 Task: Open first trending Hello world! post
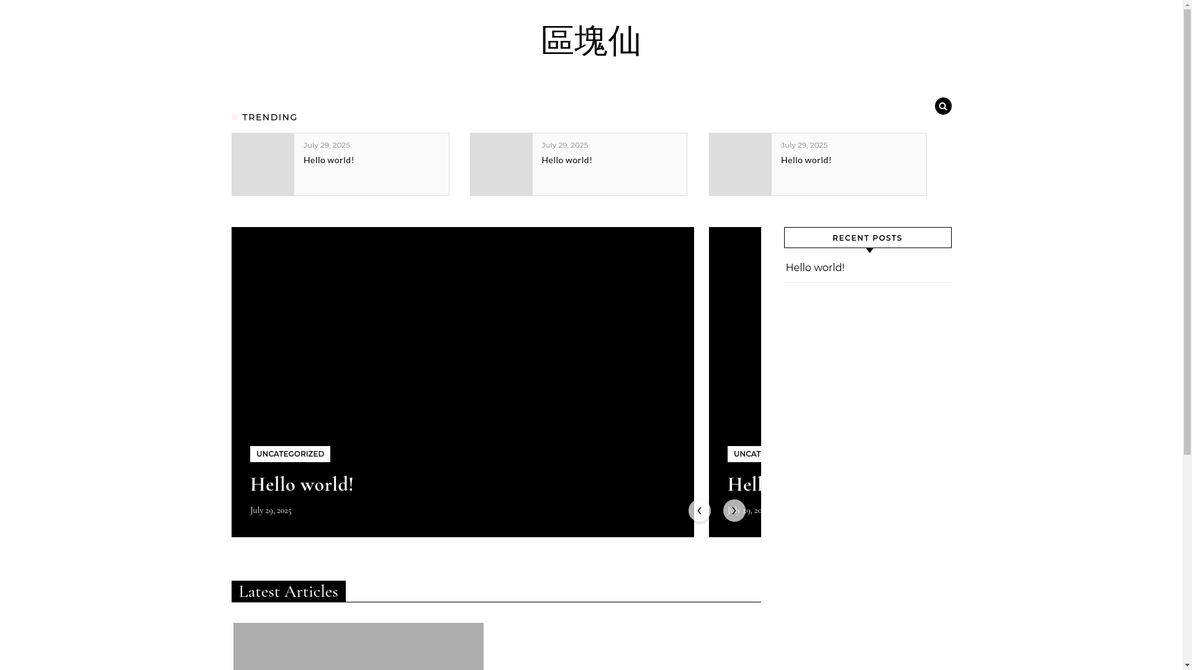coord(328,160)
